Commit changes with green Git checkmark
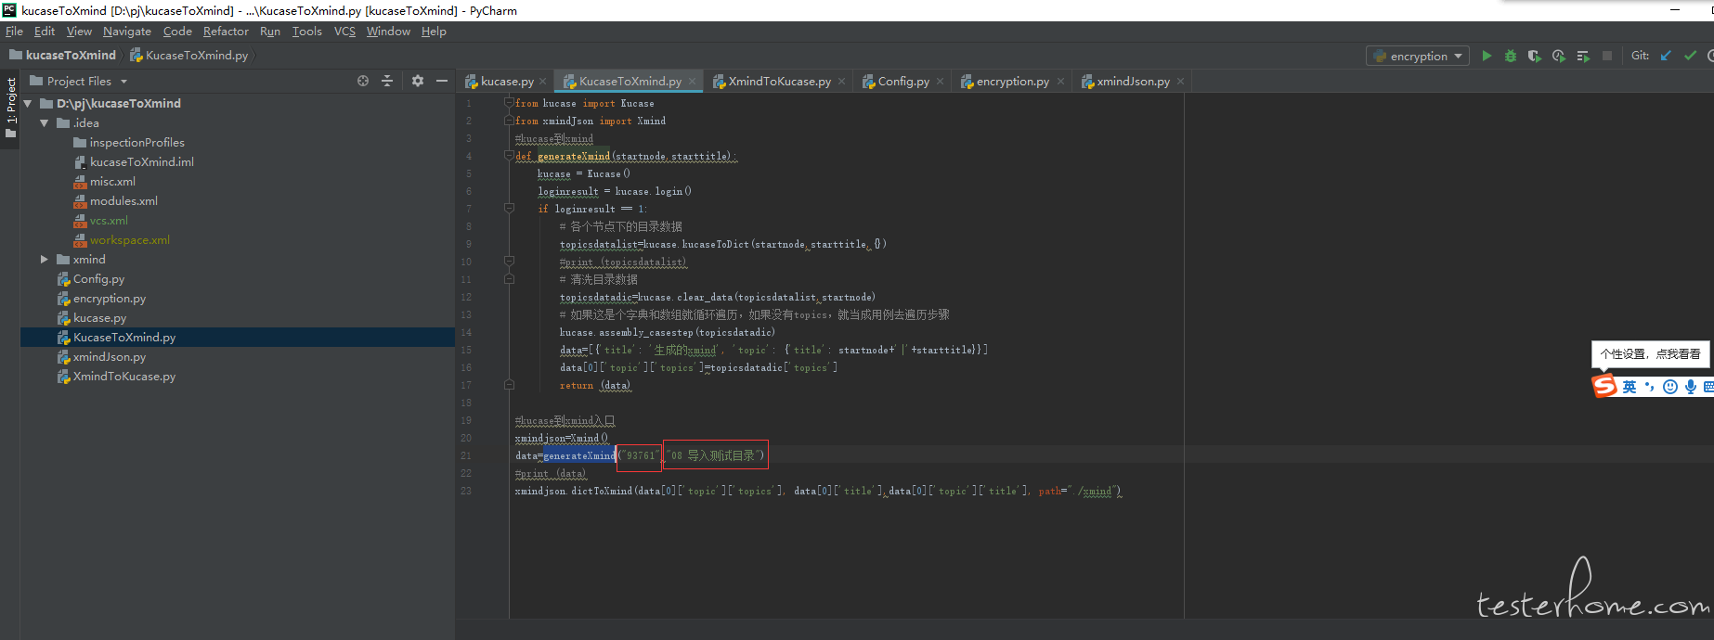The width and height of the screenshot is (1714, 640). point(1690,56)
